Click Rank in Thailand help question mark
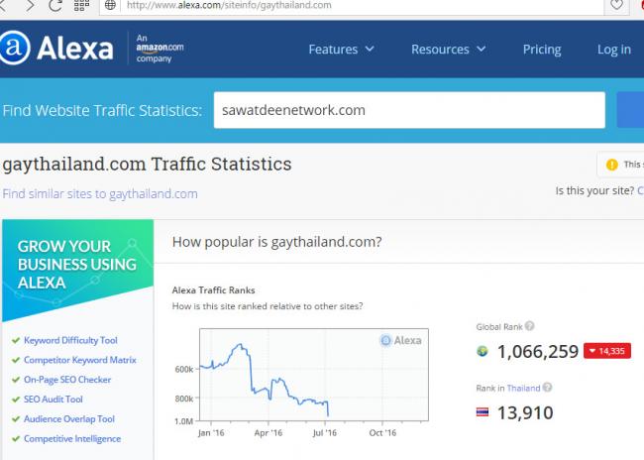 click(x=547, y=388)
